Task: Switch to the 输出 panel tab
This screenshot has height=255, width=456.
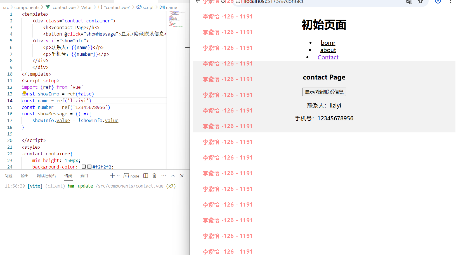Action: 25,176
